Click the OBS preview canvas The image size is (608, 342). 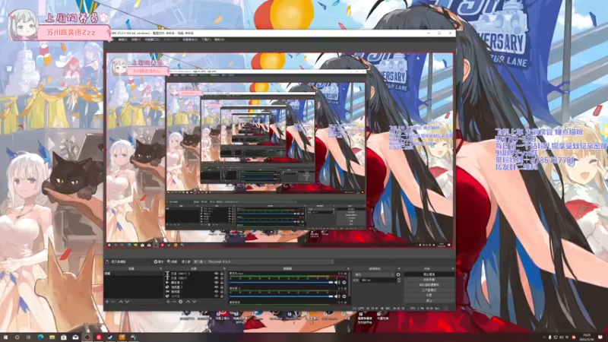pyautogui.click(x=280, y=150)
